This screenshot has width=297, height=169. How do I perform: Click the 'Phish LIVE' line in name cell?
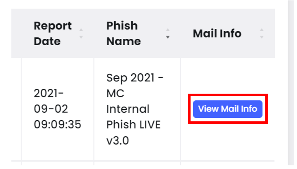click(x=133, y=125)
